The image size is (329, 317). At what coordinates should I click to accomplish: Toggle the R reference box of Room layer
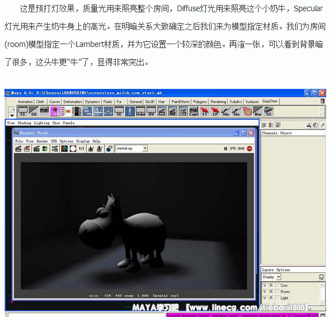tap(271, 292)
